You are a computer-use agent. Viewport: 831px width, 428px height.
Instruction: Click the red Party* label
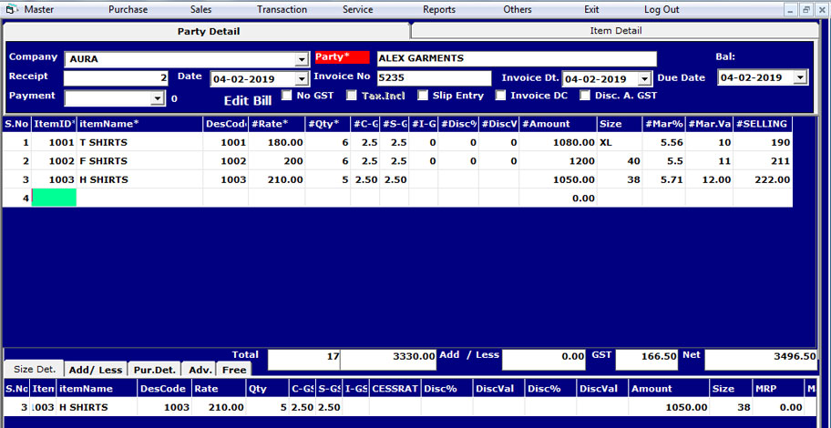(x=342, y=57)
